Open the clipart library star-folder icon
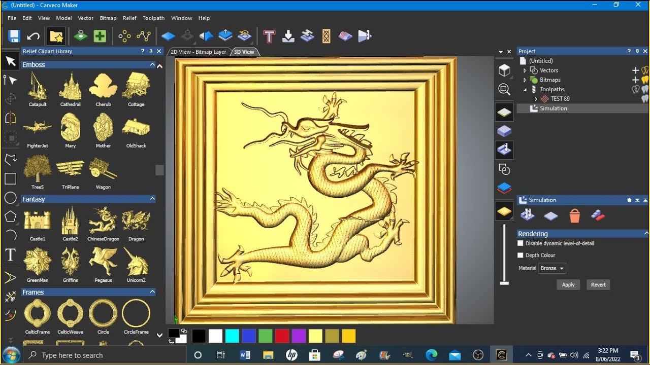The width and height of the screenshot is (650, 365). click(x=56, y=36)
